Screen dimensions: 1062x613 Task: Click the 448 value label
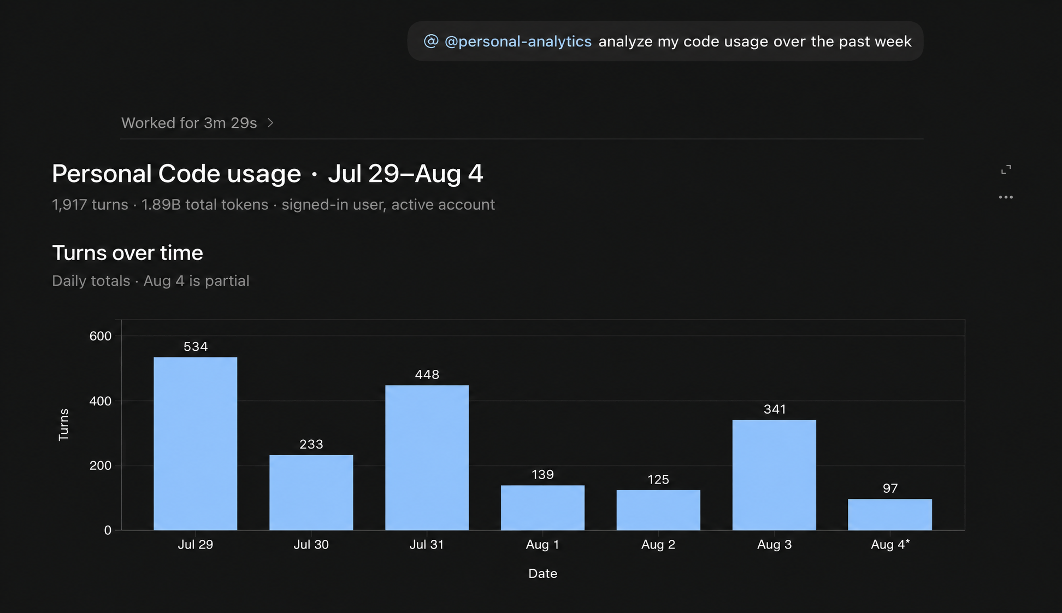tap(427, 375)
